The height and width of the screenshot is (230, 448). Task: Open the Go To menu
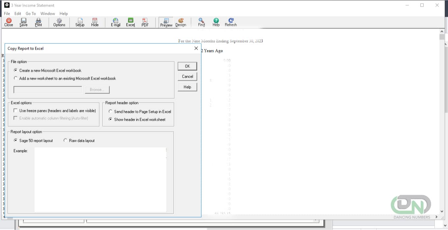(31, 13)
